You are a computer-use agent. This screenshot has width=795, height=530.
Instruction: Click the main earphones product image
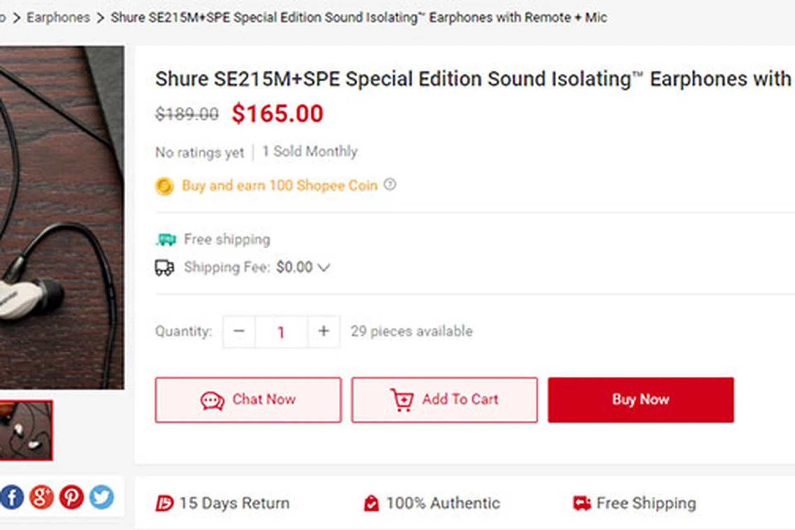pos(61,217)
